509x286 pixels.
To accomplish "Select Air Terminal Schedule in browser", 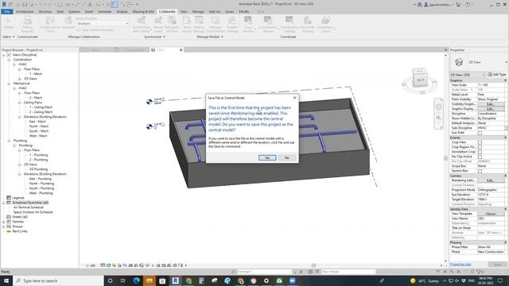I will pos(29,207).
